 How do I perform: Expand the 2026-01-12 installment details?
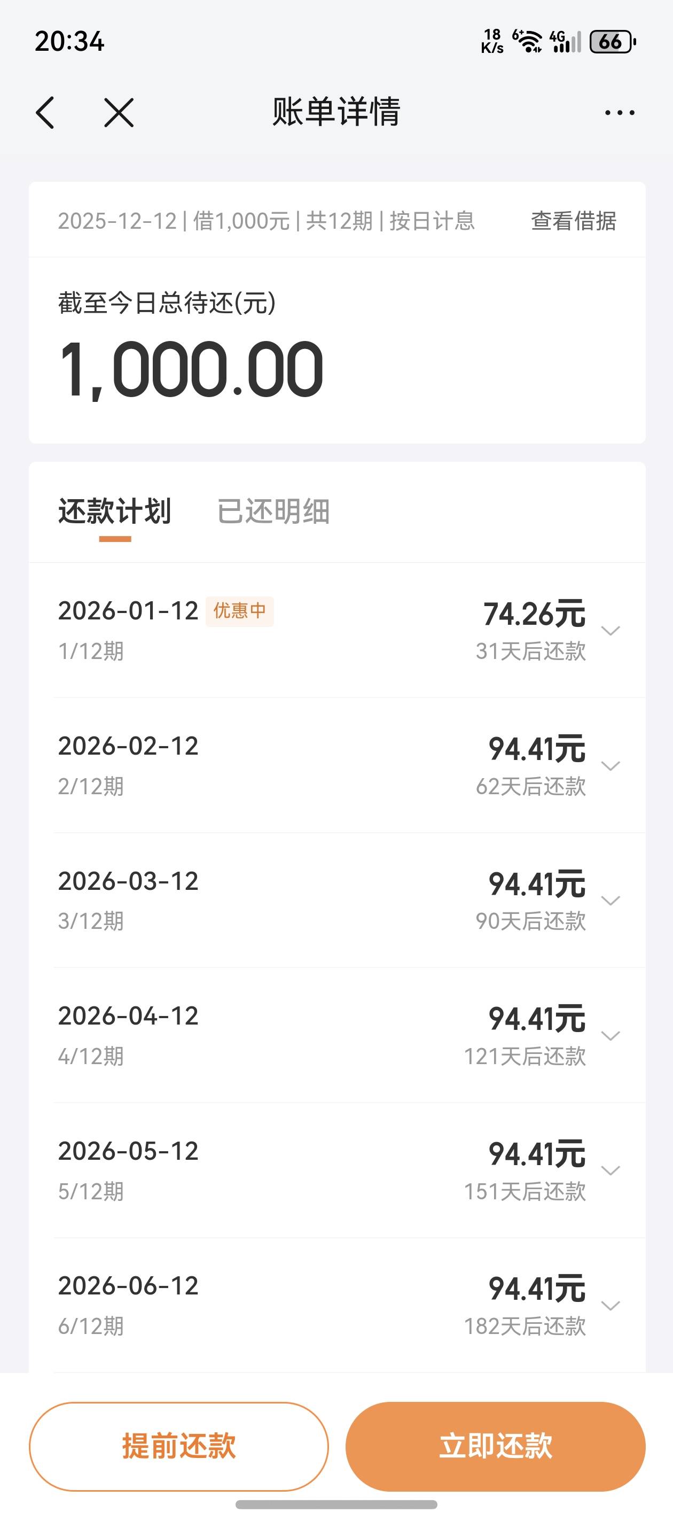610,631
